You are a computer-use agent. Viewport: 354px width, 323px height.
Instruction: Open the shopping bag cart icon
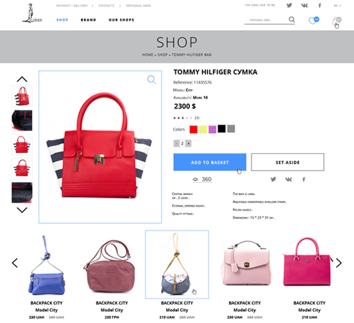[337, 21]
